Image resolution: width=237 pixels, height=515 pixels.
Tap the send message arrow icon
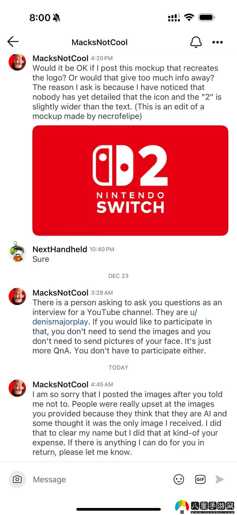219,479
